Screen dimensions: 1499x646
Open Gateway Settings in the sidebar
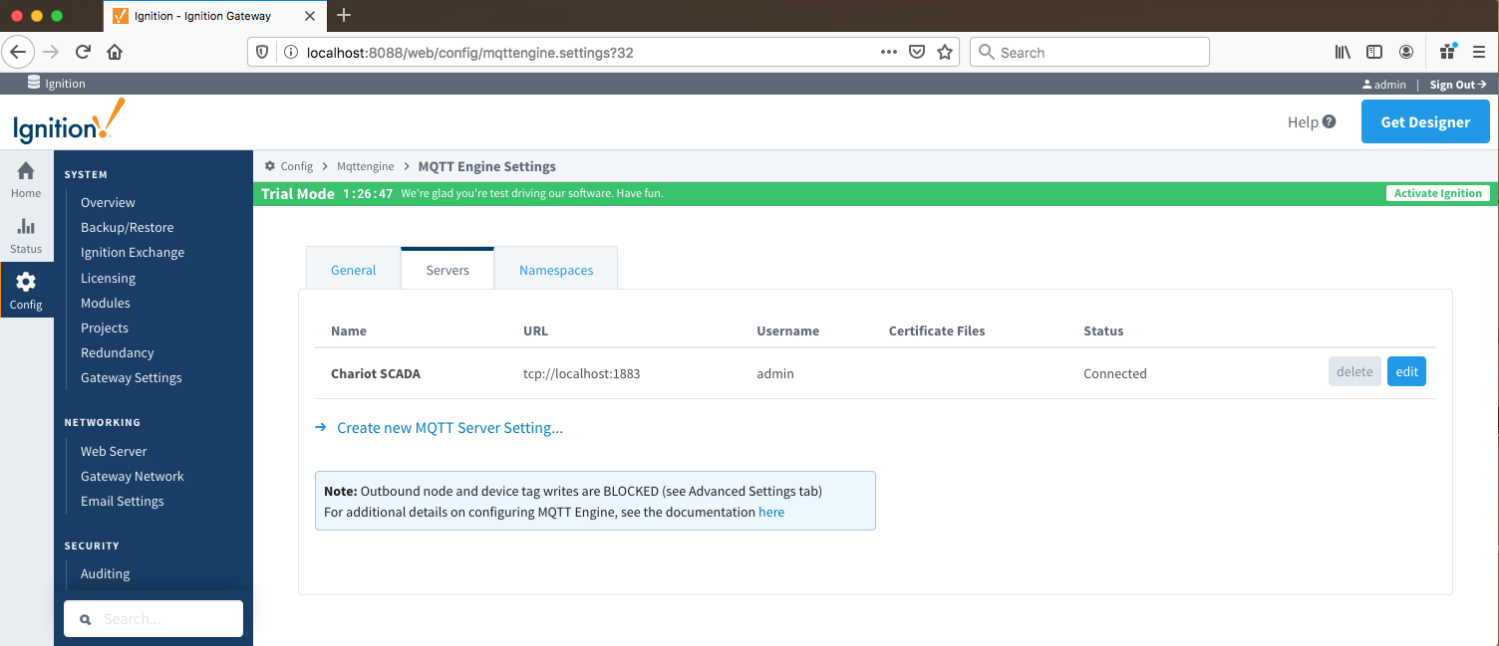coord(132,377)
